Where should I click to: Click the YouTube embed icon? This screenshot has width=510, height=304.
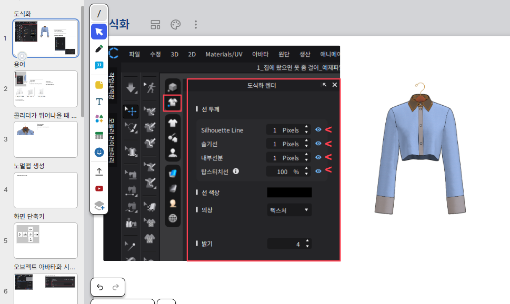[x=99, y=188]
